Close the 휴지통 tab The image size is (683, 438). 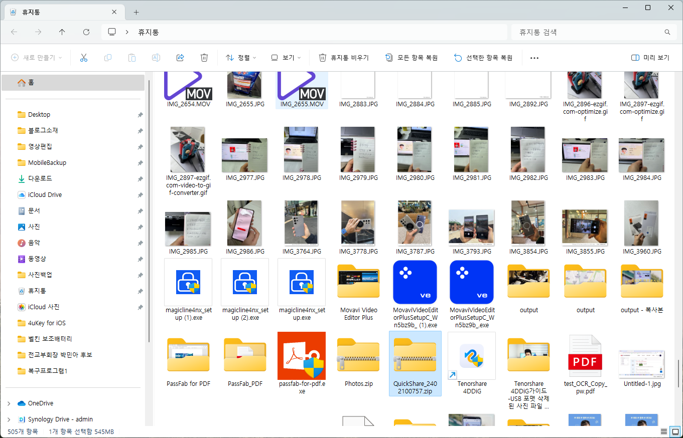coord(114,12)
